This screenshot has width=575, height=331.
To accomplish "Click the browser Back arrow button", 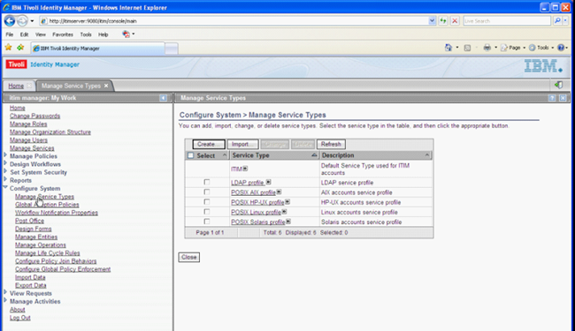I will [10, 21].
